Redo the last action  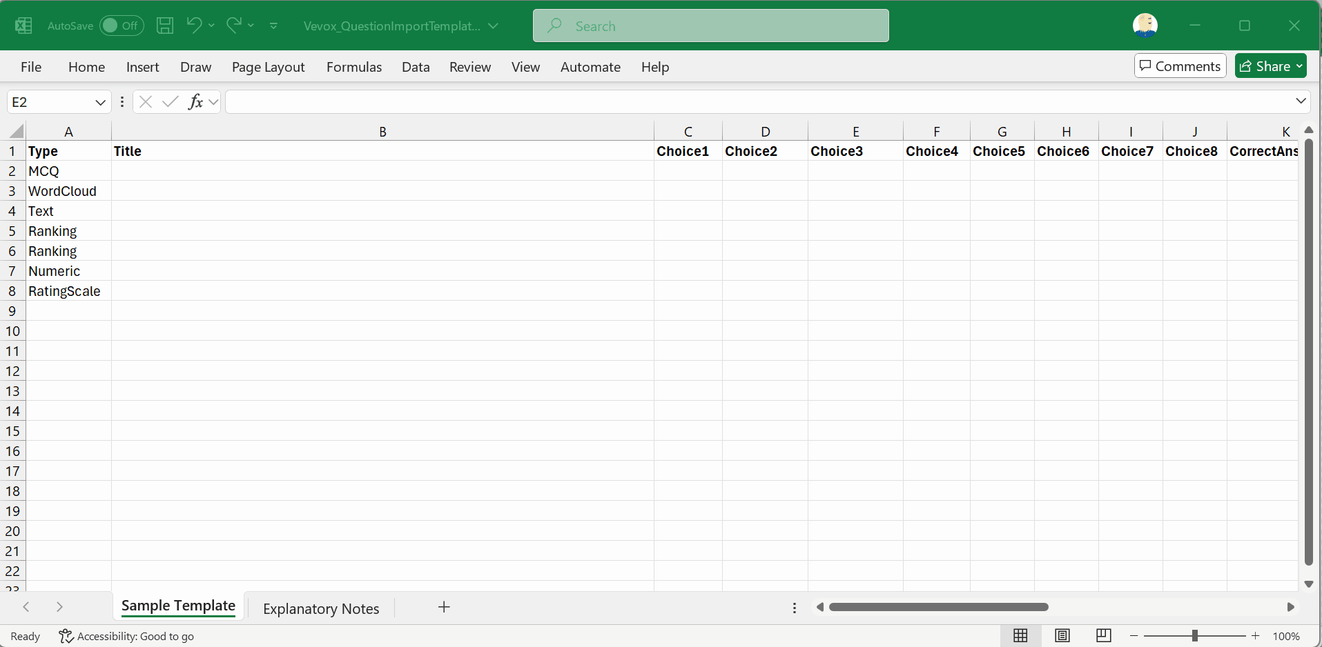(x=233, y=26)
